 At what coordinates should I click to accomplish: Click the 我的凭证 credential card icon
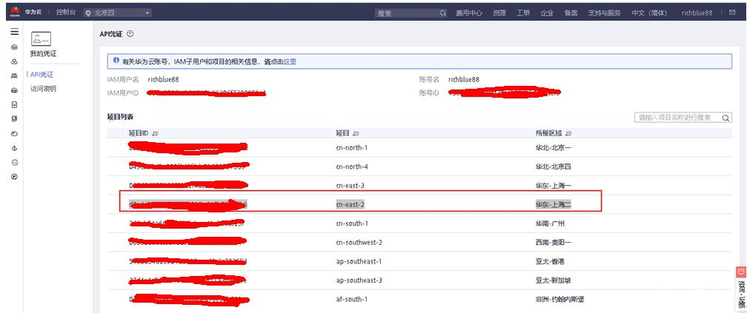coord(41,38)
